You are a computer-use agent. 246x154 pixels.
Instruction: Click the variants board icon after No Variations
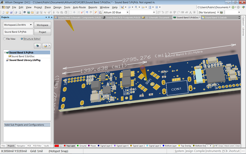(x=221, y=12)
